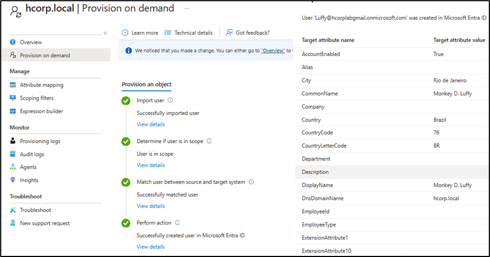View details under Import user step
Screen dimensions: 490x257
[x=150, y=125]
